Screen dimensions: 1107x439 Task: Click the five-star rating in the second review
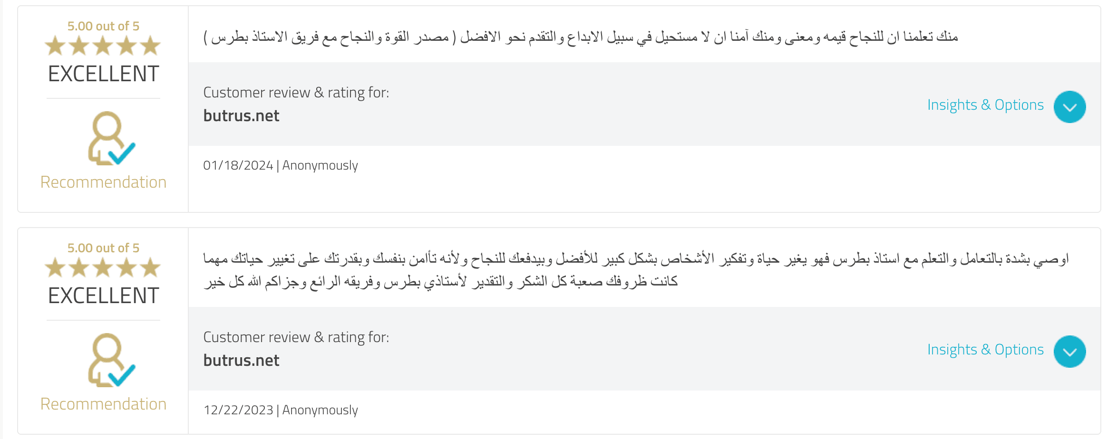(x=103, y=268)
